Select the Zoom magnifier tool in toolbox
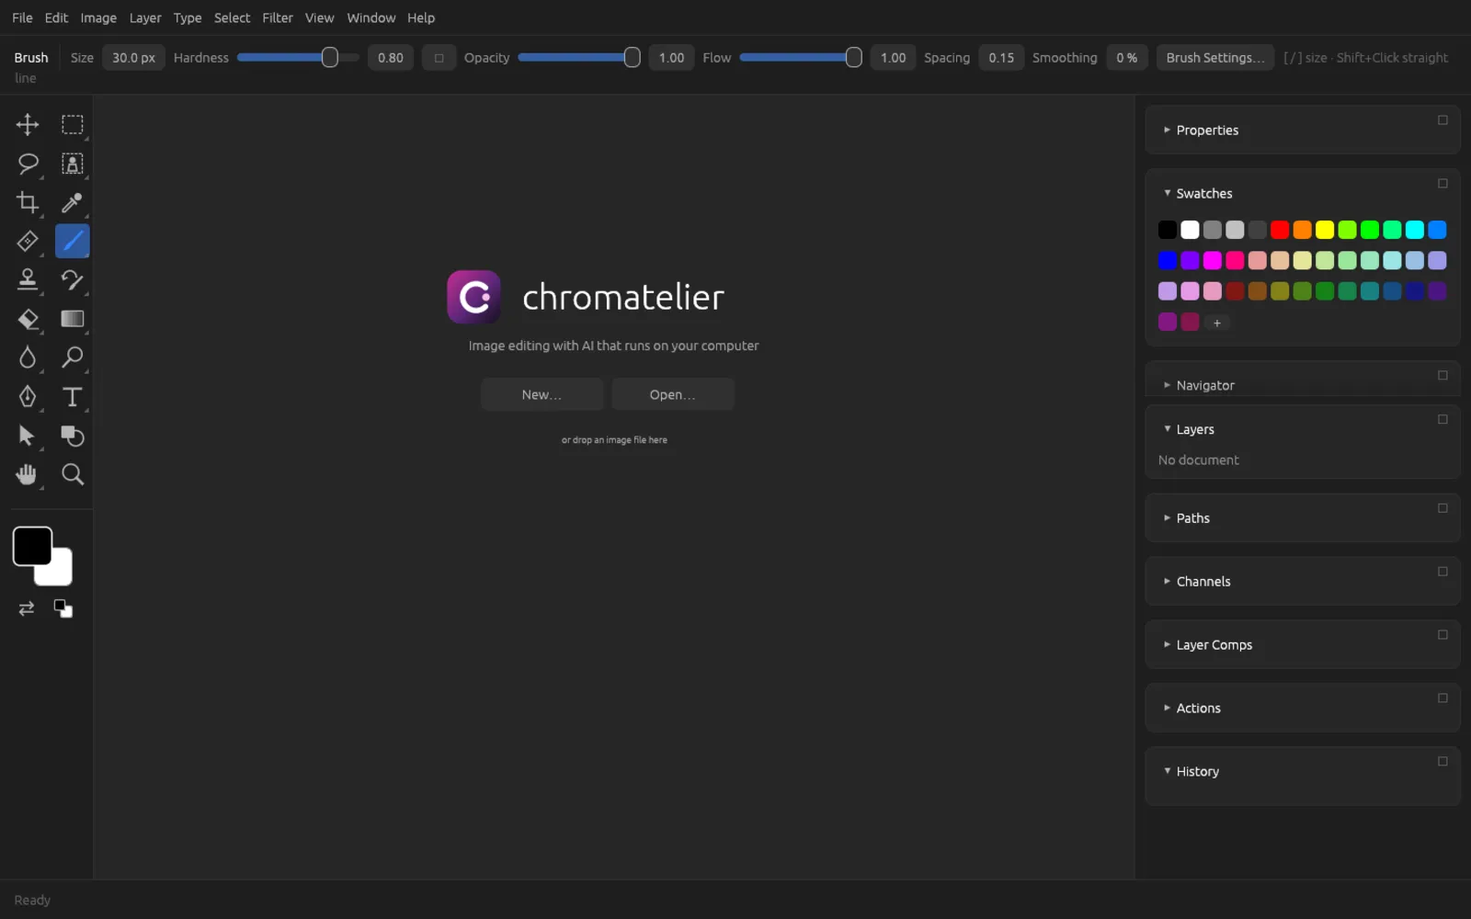This screenshot has height=919, width=1471. point(72,474)
